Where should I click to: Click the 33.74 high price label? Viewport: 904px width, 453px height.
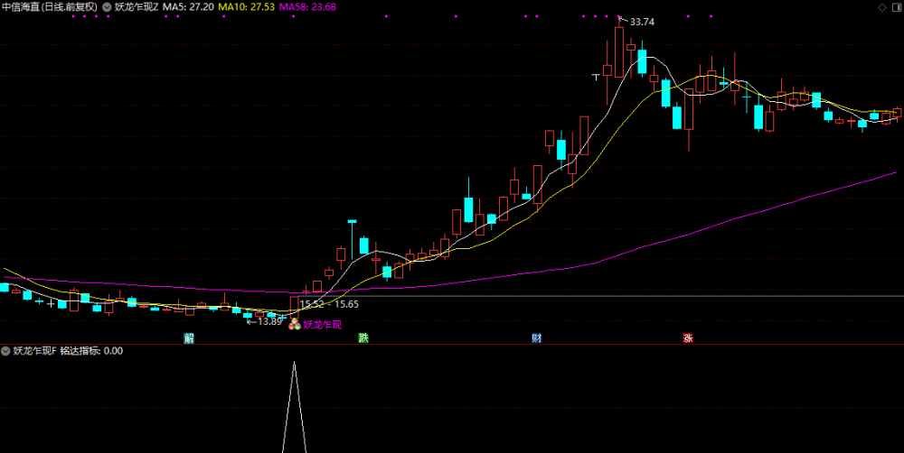(x=642, y=22)
